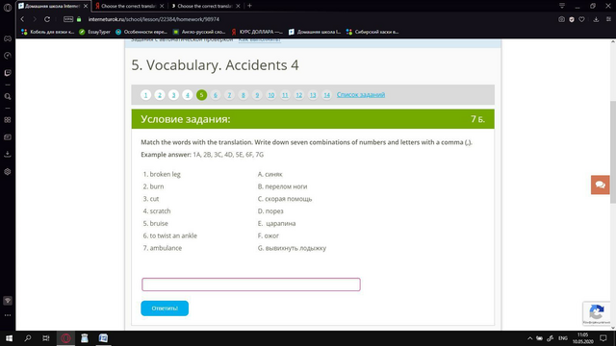Screen dimensions: 616x346
Task: Click the page vertical scrollbar
Action: (x=613, y=185)
